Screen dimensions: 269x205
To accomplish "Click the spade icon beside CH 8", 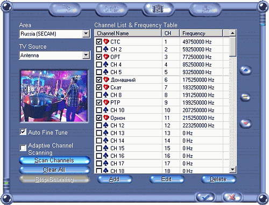I will click(x=106, y=95).
